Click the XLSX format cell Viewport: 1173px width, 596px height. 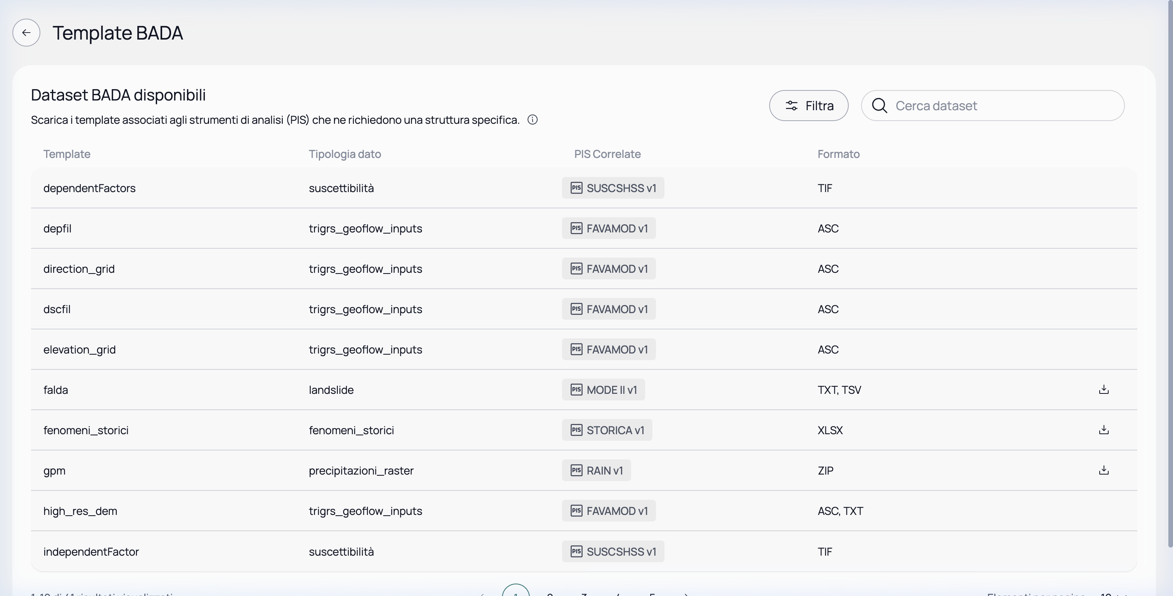click(x=830, y=430)
